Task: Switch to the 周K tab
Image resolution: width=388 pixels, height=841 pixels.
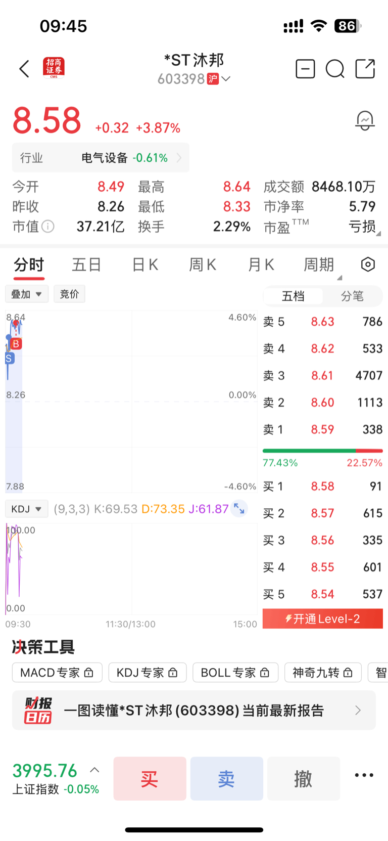Action: click(x=203, y=264)
